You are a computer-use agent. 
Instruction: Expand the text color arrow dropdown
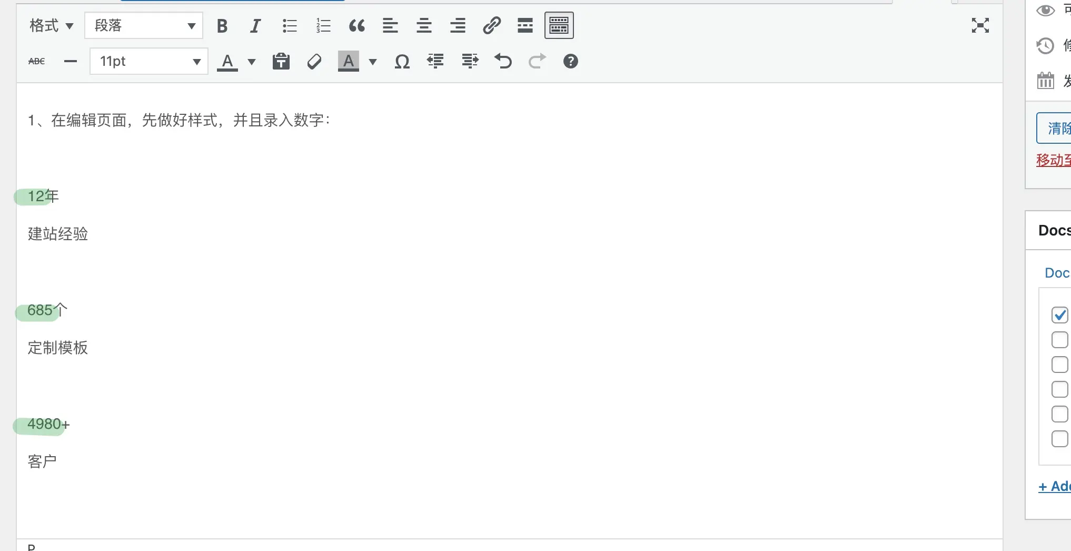click(x=252, y=62)
